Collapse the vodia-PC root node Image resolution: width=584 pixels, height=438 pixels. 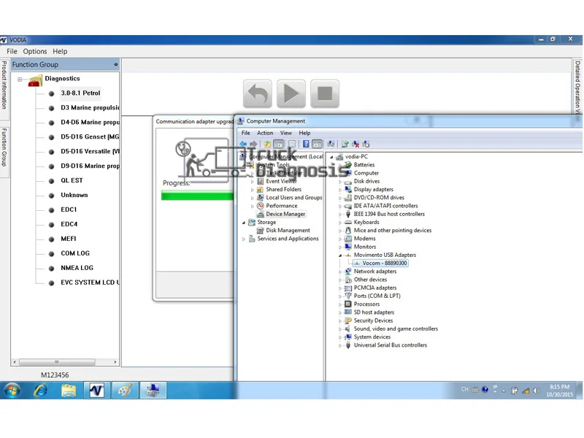click(331, 157)
